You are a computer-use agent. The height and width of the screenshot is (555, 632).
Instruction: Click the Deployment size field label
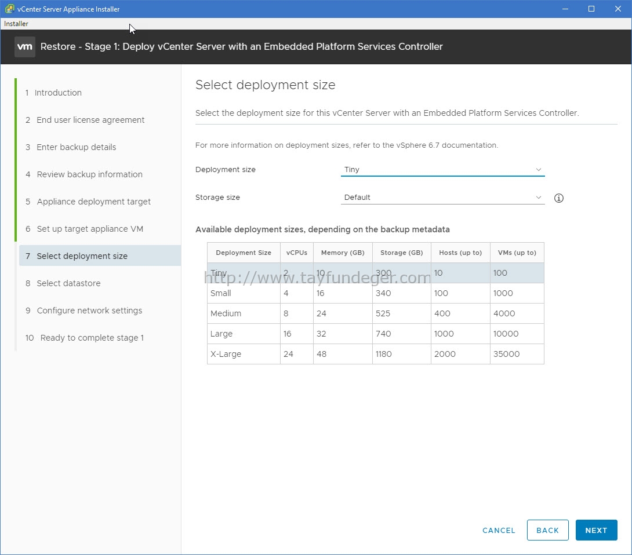[226, 170]
